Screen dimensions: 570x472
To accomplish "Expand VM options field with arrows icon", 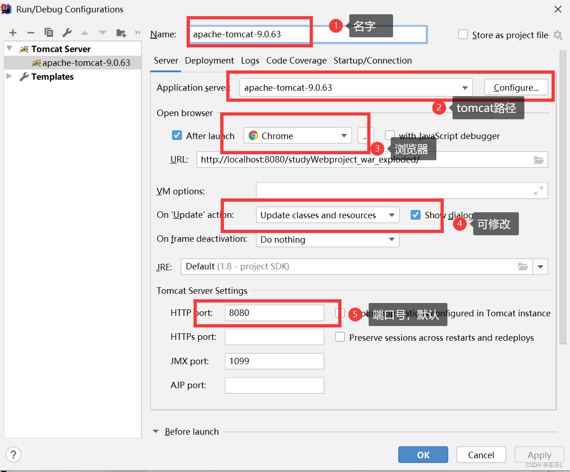I will point(538,191).
